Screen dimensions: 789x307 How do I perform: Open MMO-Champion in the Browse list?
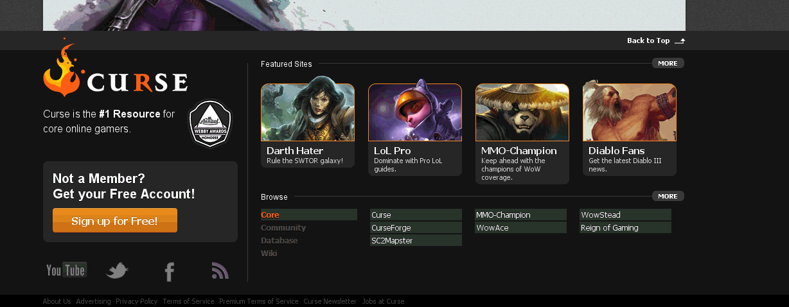pyautogui.click(x=520, y=215)
